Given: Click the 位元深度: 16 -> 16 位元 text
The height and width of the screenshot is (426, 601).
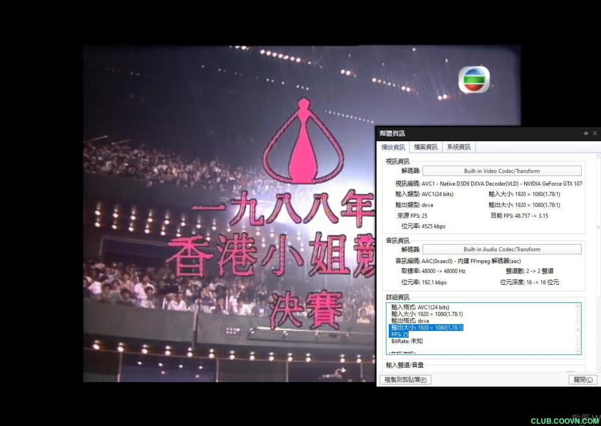Looking at the screenshot, I should [529, 282].
